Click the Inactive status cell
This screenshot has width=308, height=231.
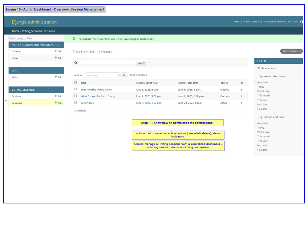[x=225, y=90]
